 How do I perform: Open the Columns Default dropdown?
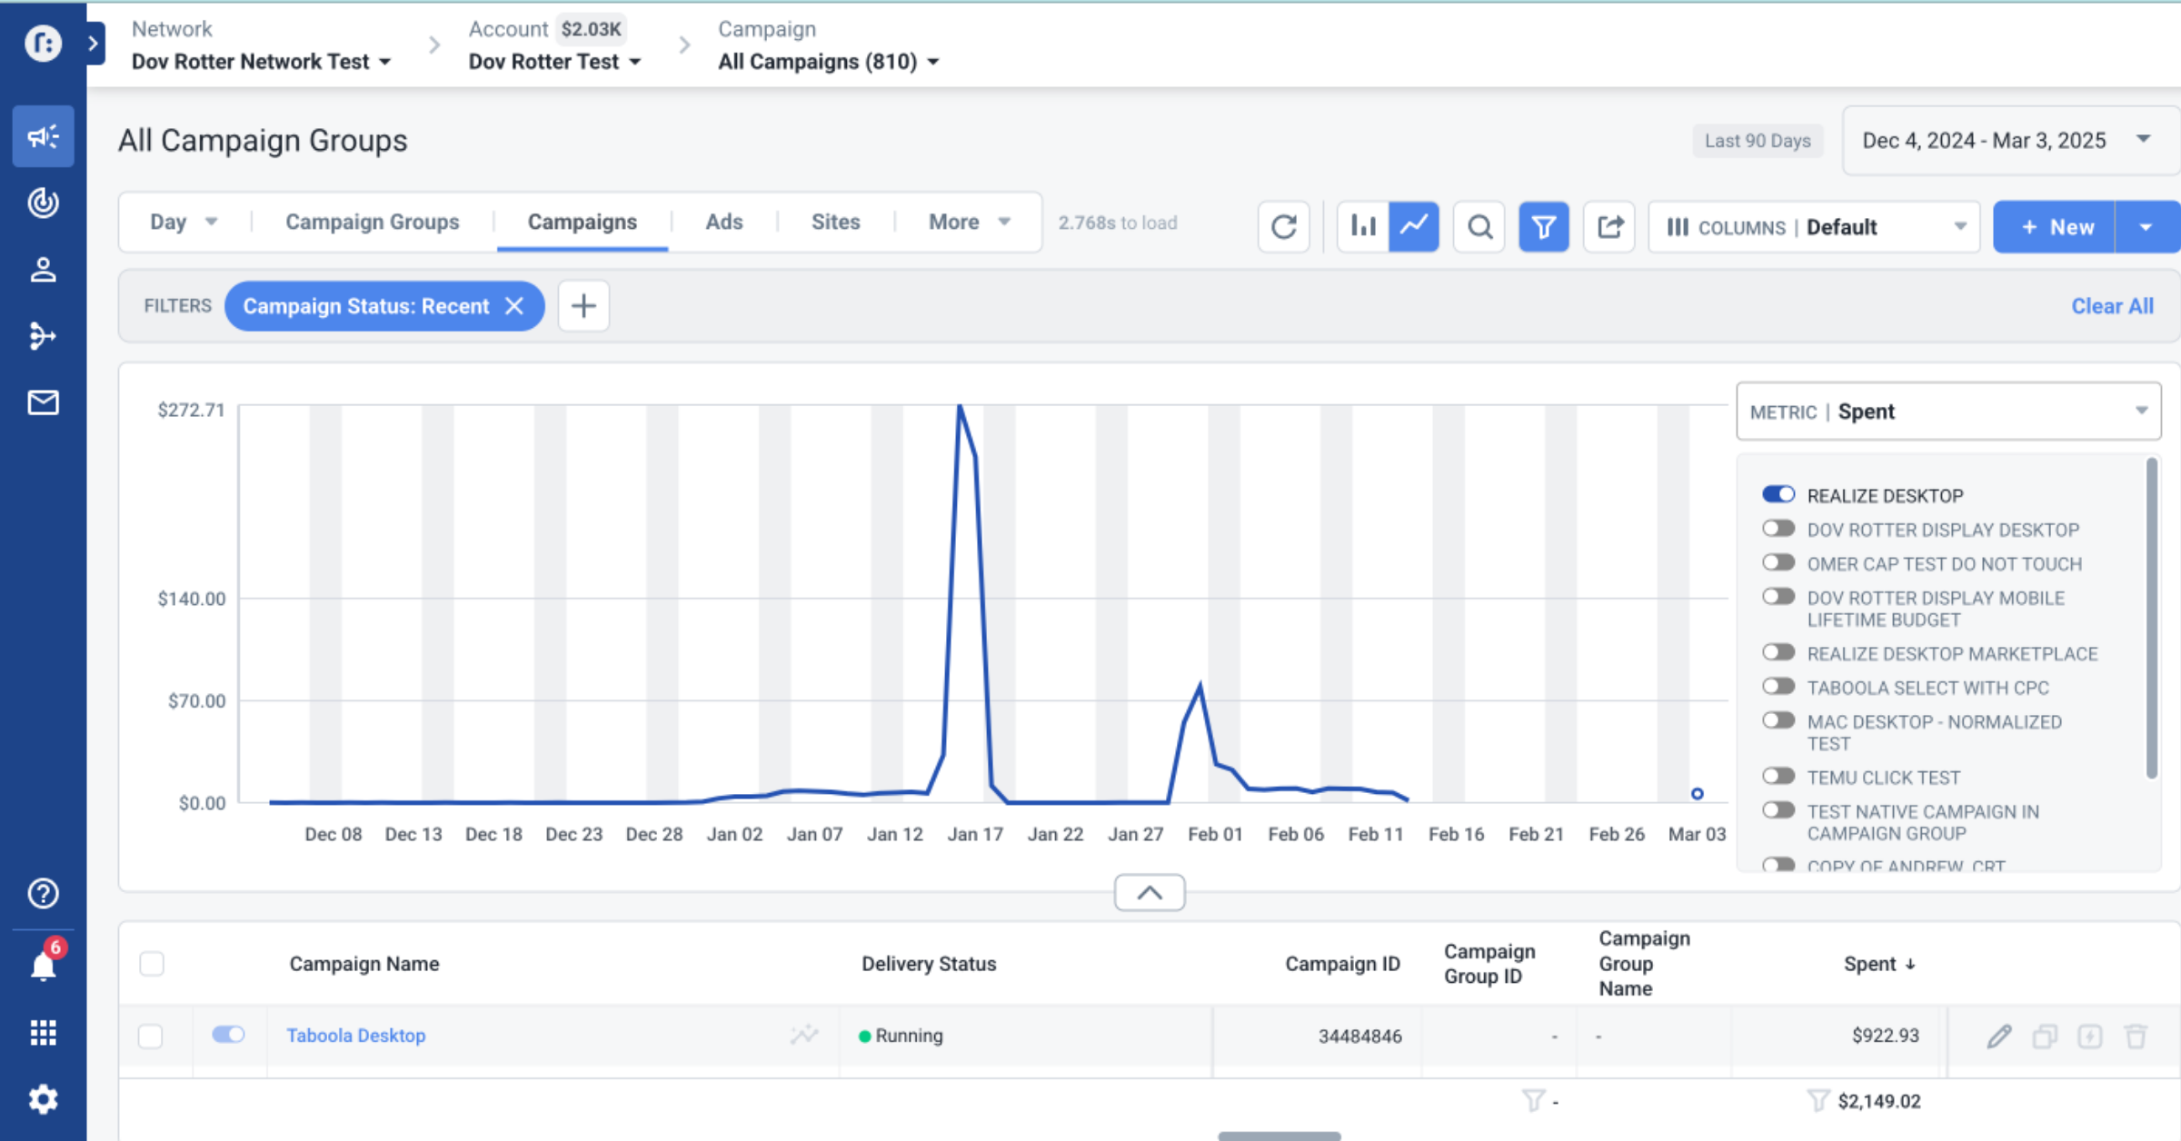1814,227
